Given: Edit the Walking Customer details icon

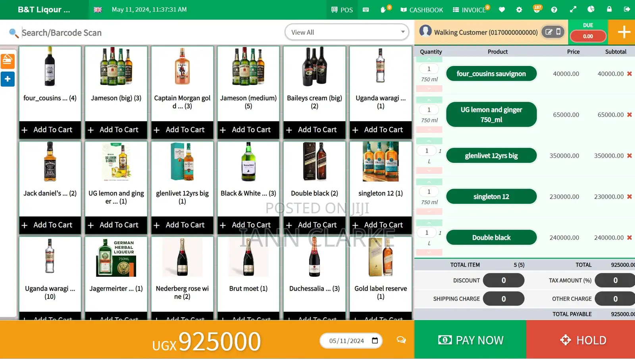Looking at the screenshot, I should [x=549, y=32].
